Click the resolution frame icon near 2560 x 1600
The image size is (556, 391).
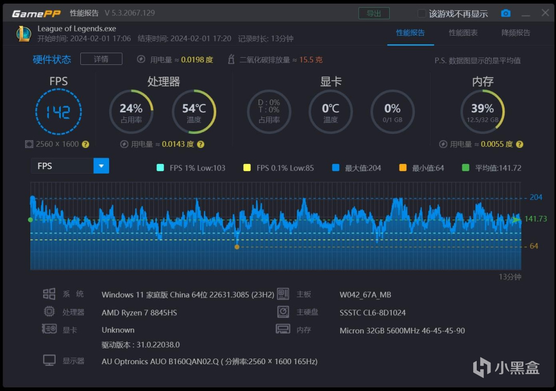pos(29,144)
